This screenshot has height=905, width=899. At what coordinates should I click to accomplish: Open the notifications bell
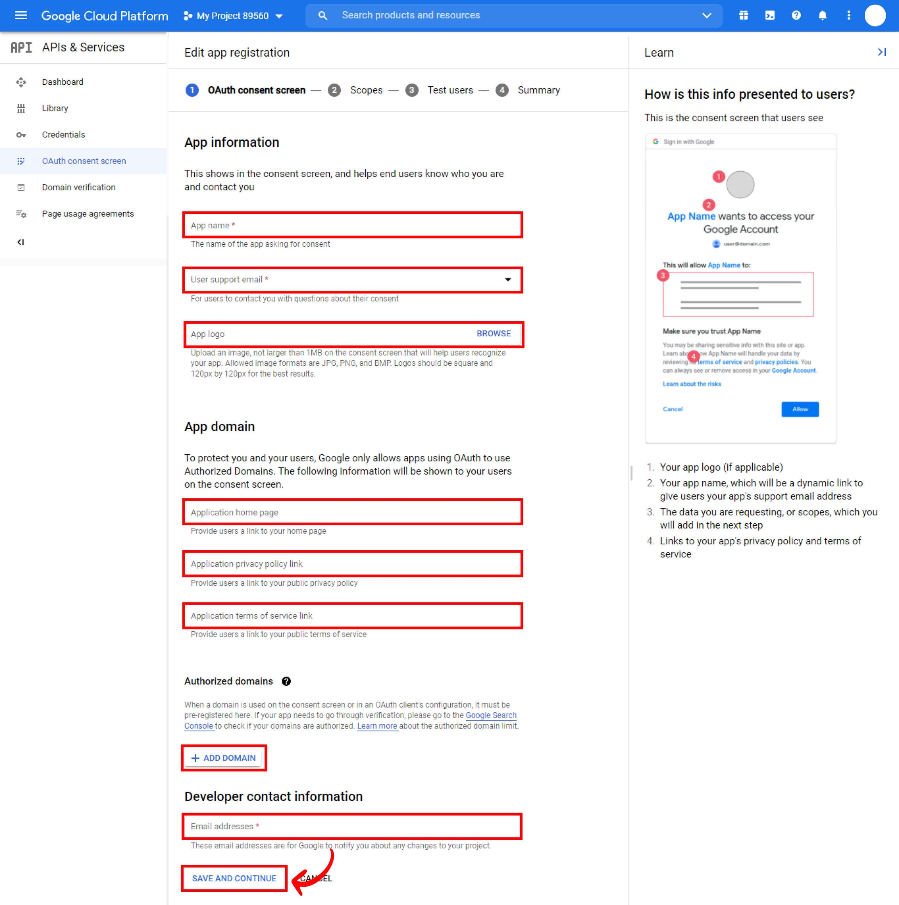(822, 16)
